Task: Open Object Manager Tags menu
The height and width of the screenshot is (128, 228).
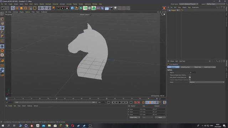Action: coord(189,7)
